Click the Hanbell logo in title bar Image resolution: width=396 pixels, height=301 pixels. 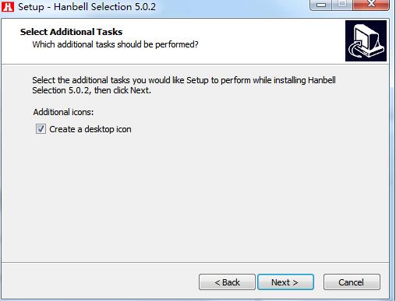coord(8,6)
